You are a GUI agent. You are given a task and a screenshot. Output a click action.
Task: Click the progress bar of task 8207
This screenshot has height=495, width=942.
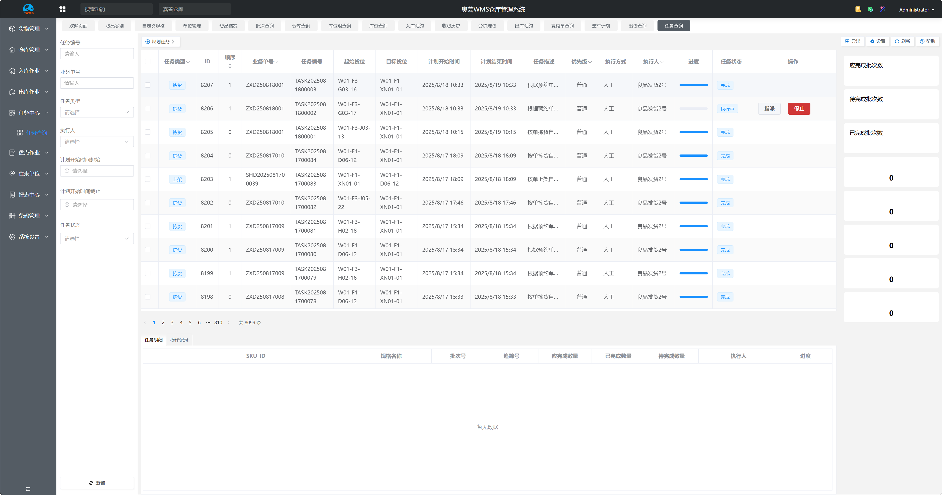click(693, 85)
